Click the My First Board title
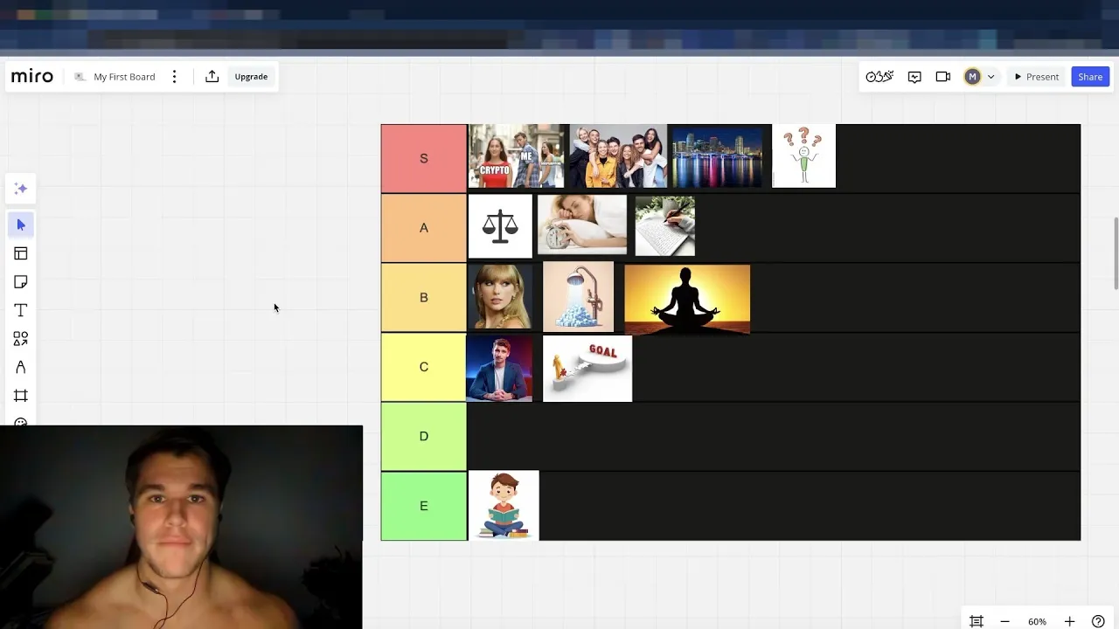The width and height of the screenshot is (1119, 629). 124,77
